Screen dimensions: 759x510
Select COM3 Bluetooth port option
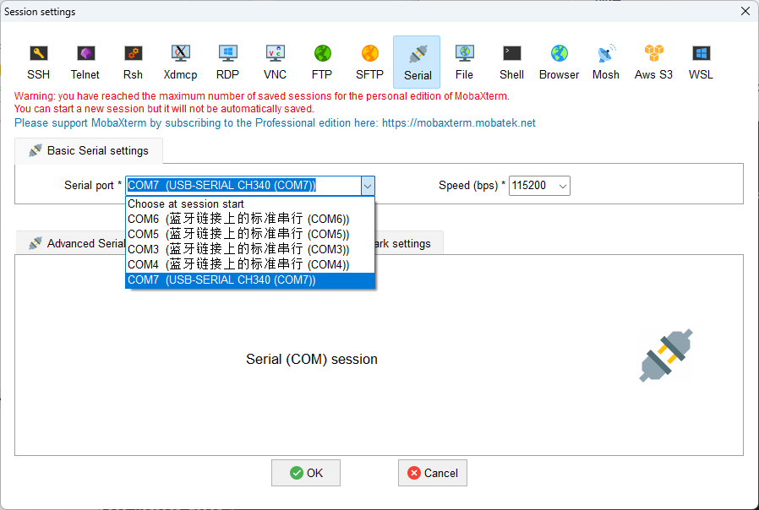tap(250, 249)
